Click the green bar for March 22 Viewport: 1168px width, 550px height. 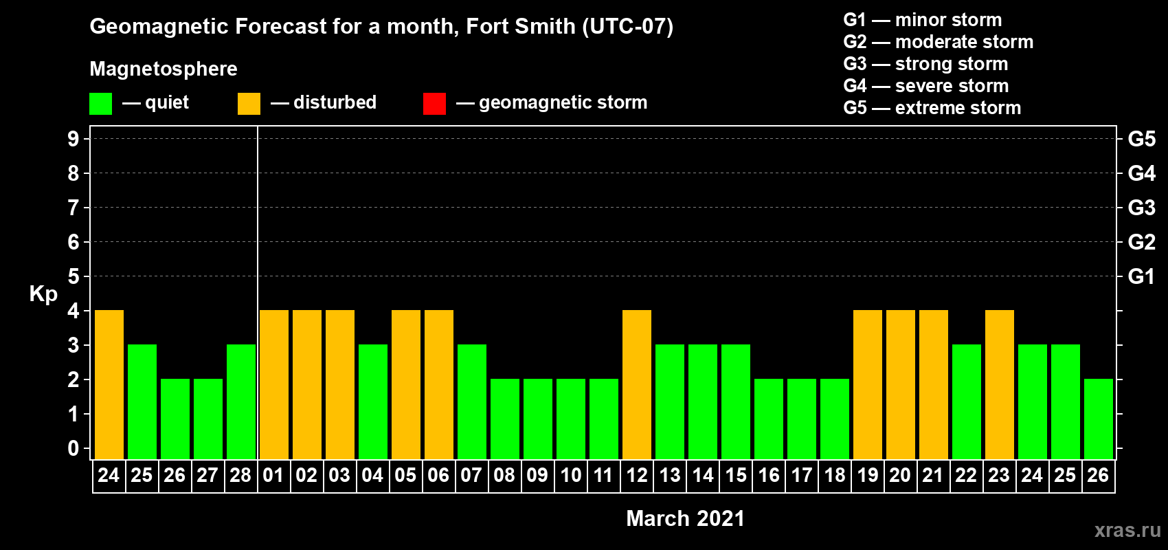pyautogui.click(x=967, y=402)
